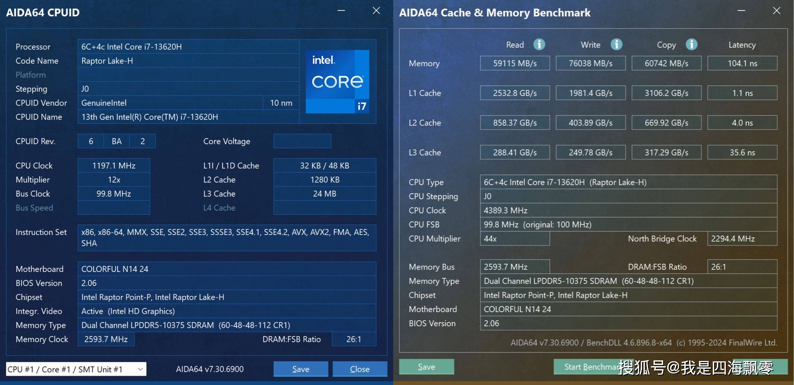Image resolution: width=794 pixels, height=385 pixels.
Task: Select the L3 Cache Read value 288.41 GB/s
Action: 515,152
